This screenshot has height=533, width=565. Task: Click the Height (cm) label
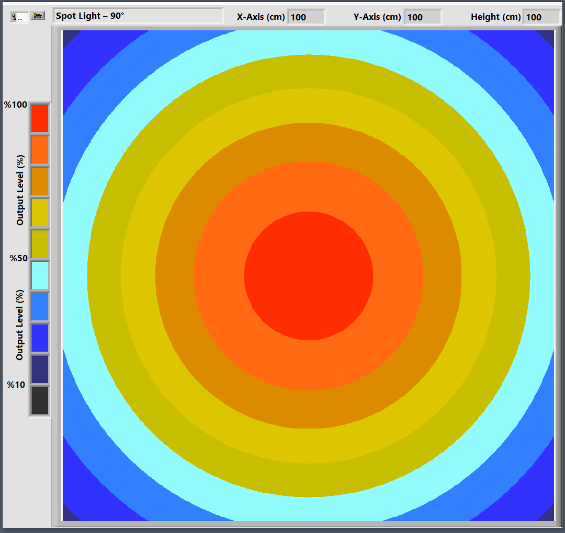tap(495, 17)
